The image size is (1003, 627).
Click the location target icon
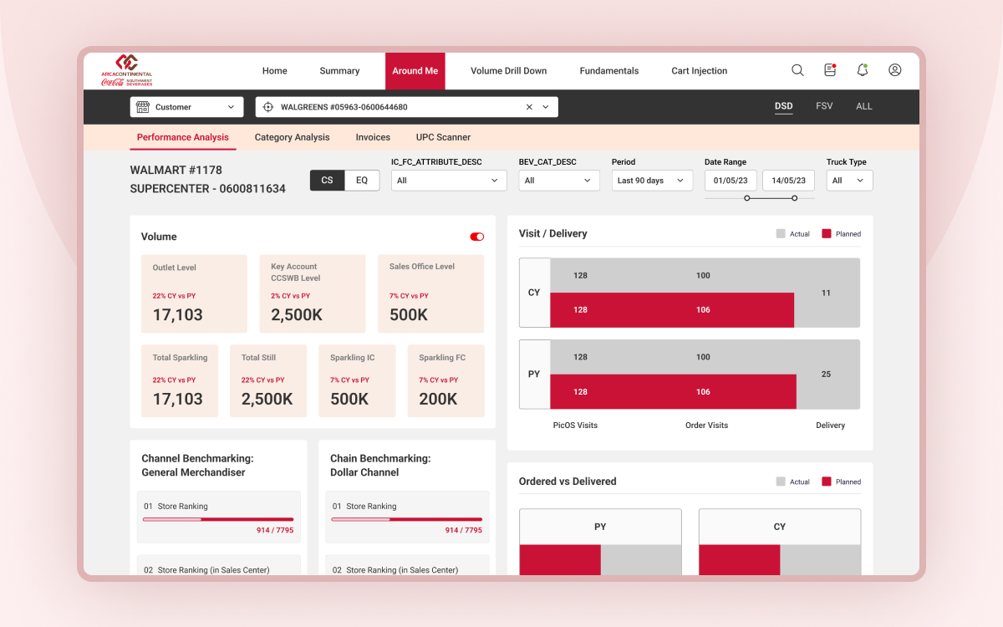[x=268, y=107]
